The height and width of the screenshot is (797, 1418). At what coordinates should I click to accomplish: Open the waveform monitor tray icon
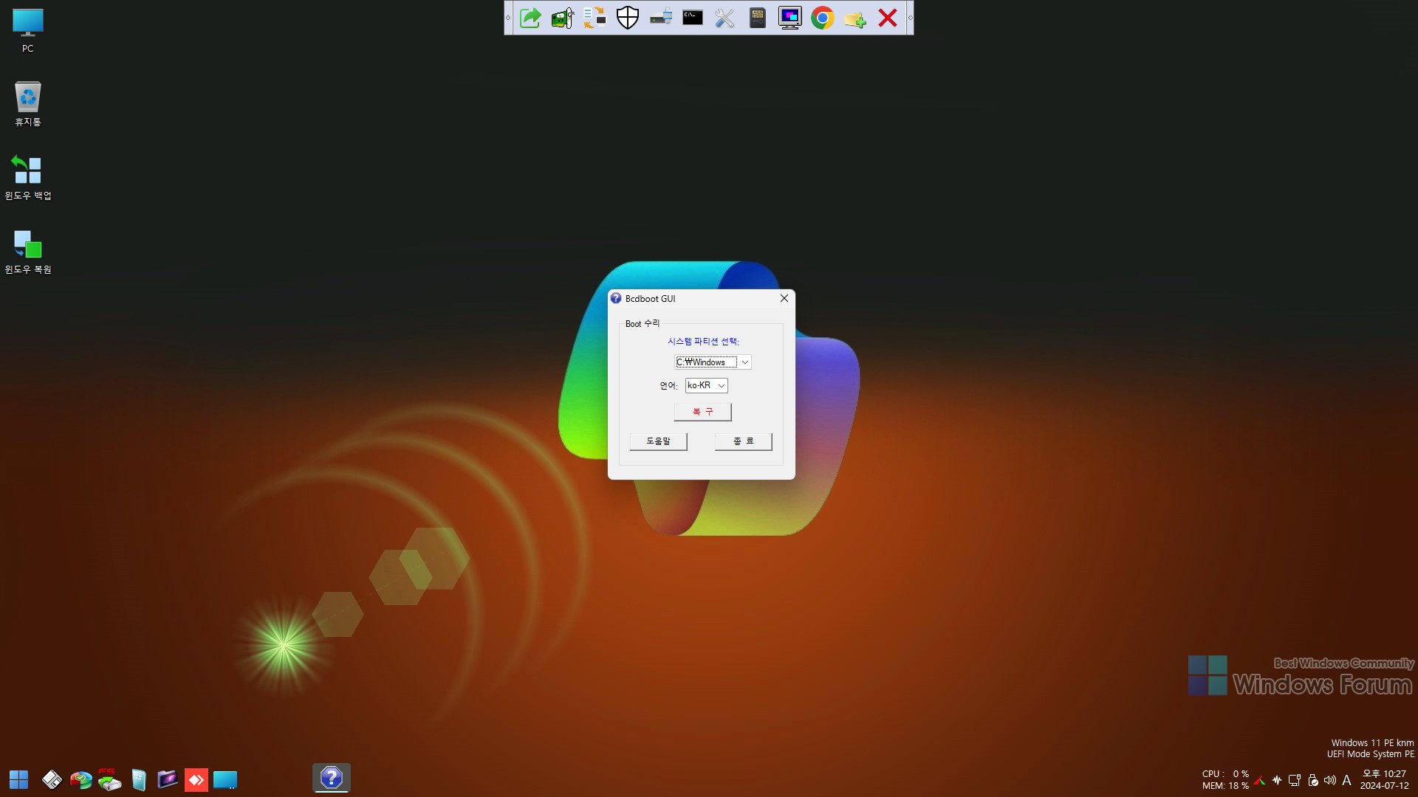[1277, 780]
